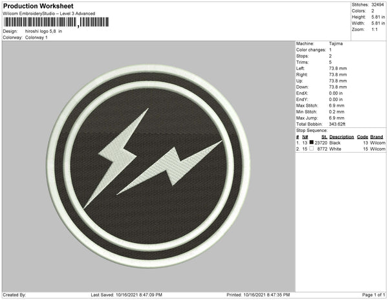
Task: Select the design name 'hiroshi logo 5,8 in'
Action: click(x=43, y=32)
